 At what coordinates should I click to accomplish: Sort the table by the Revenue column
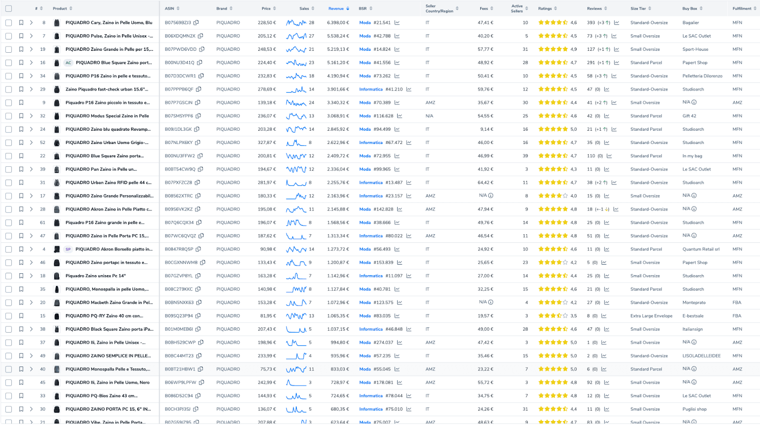[339, 9]
